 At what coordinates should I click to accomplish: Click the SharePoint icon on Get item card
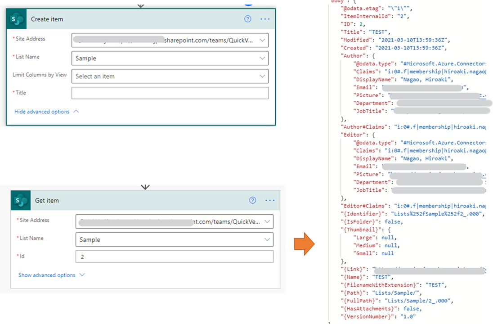[21, 200]
